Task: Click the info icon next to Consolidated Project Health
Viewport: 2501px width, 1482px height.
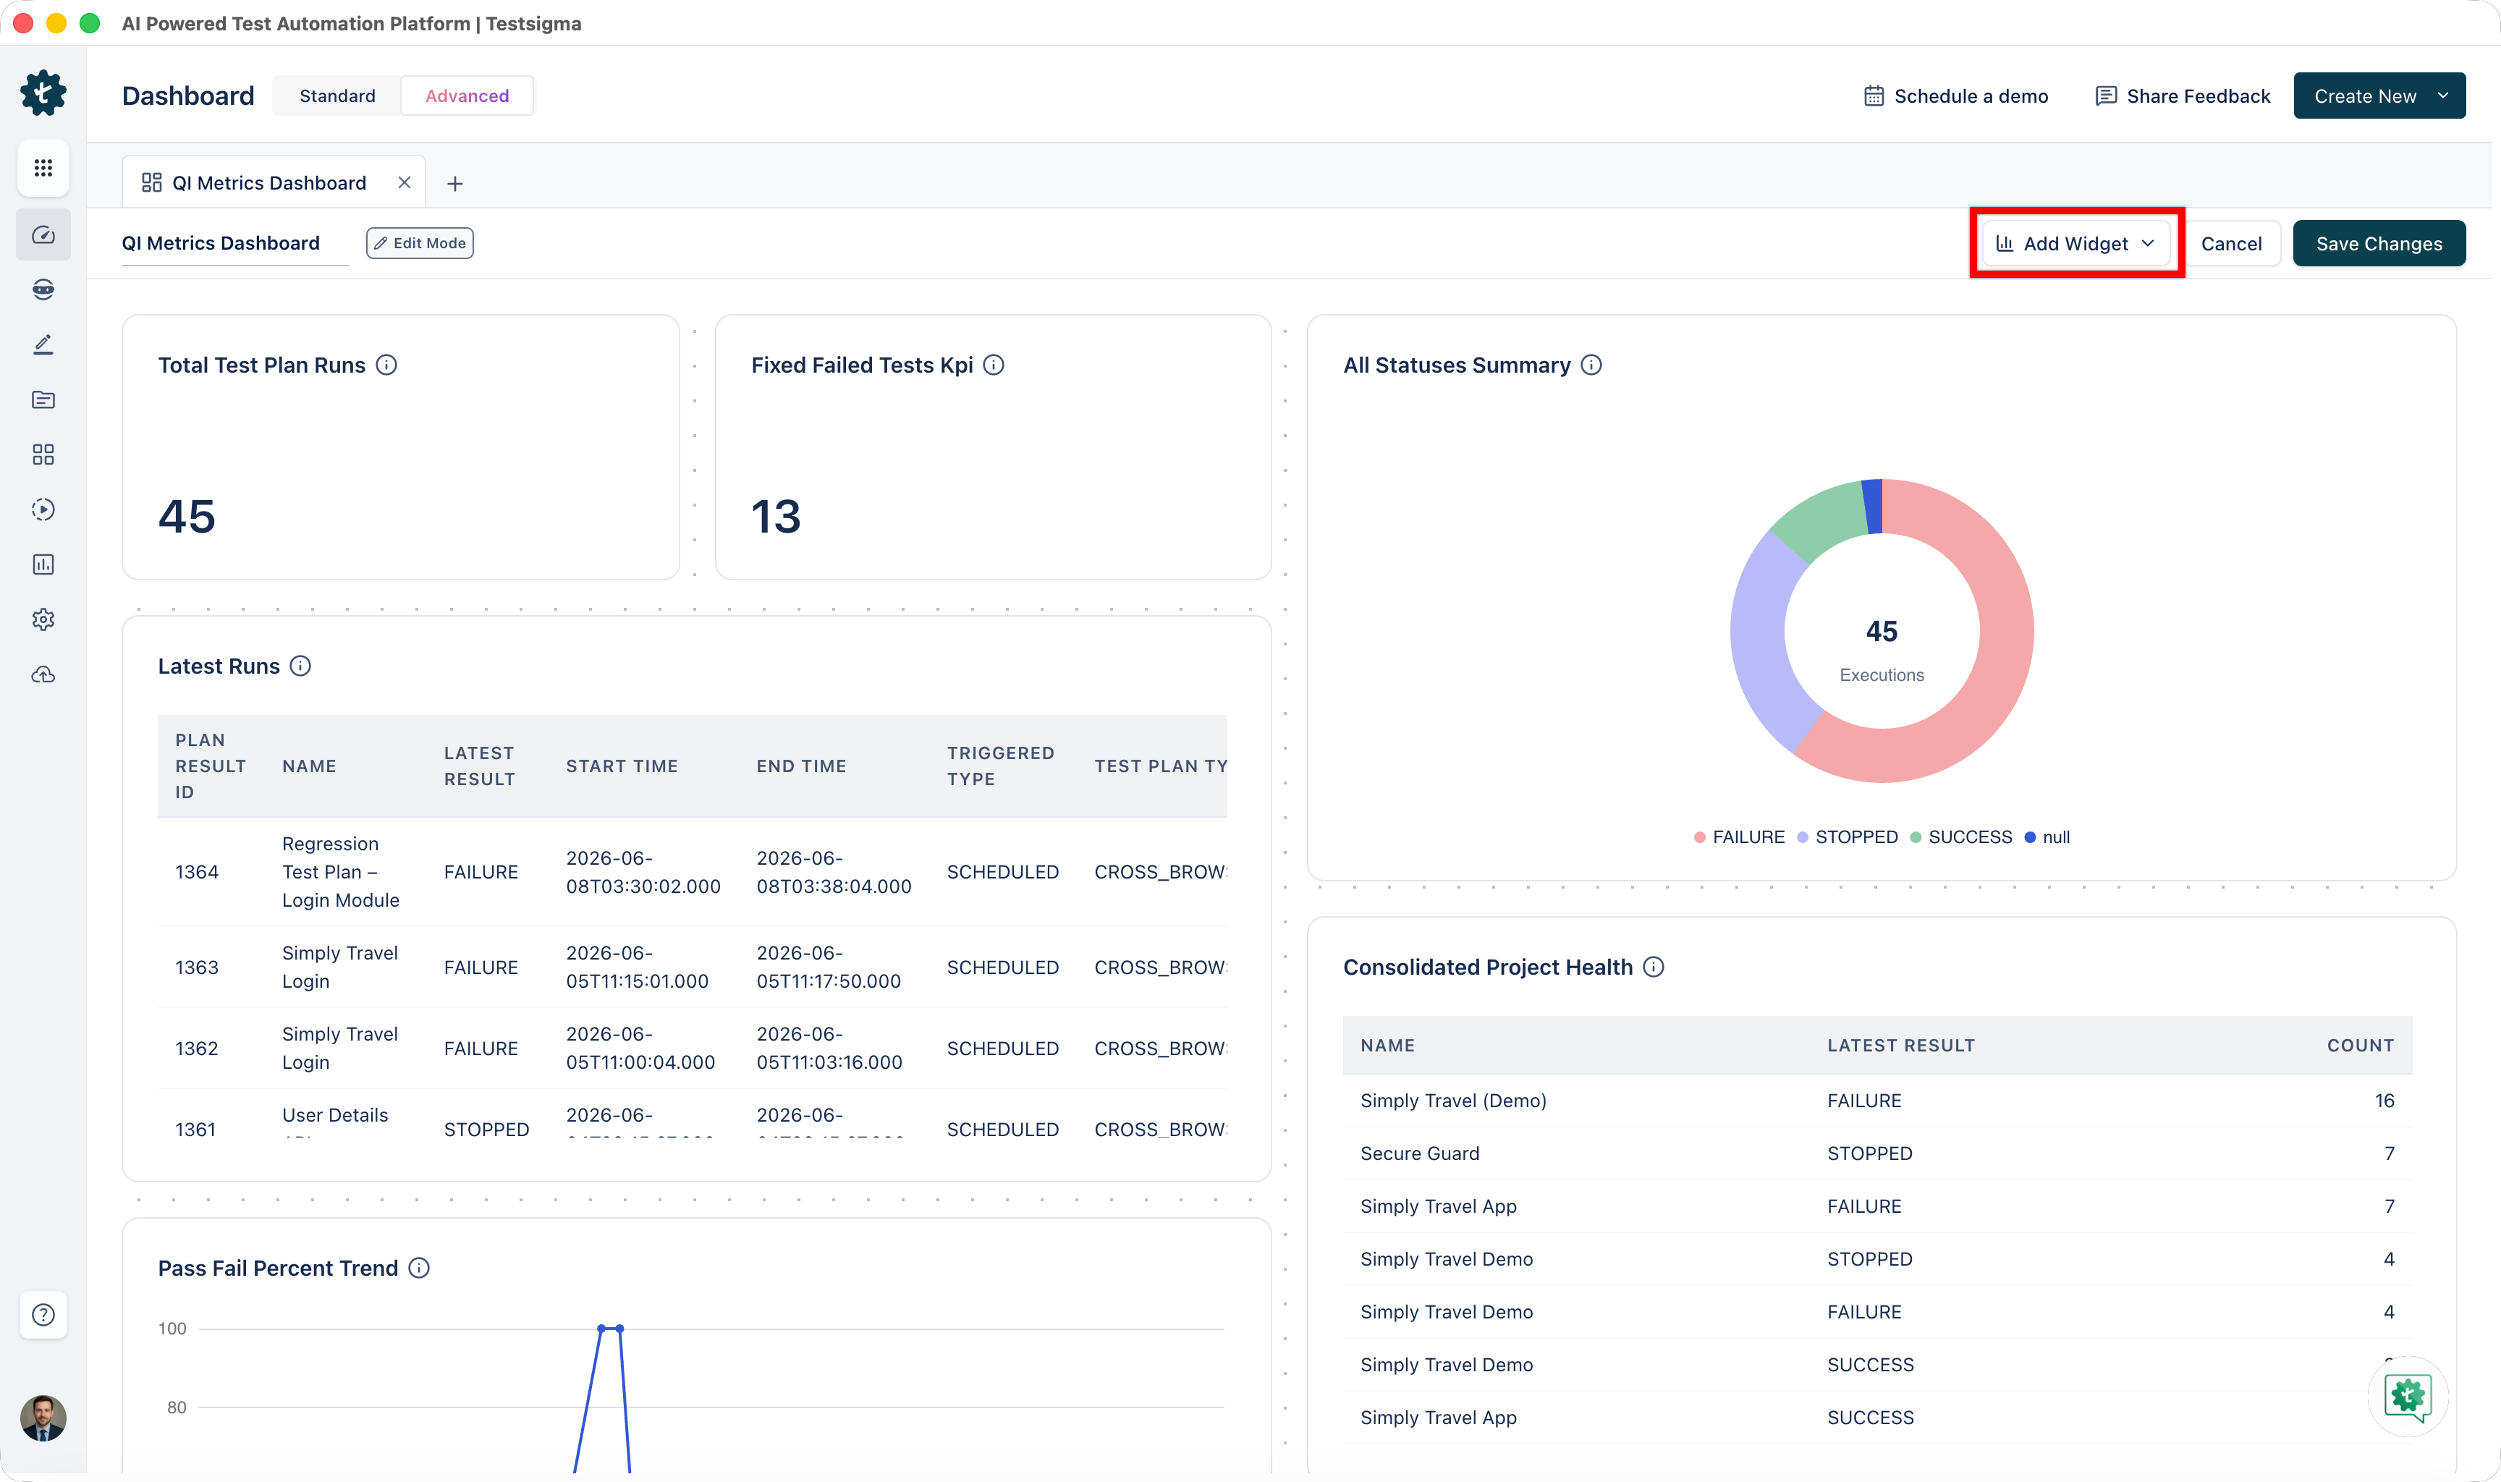Action: click(1654, 967)
